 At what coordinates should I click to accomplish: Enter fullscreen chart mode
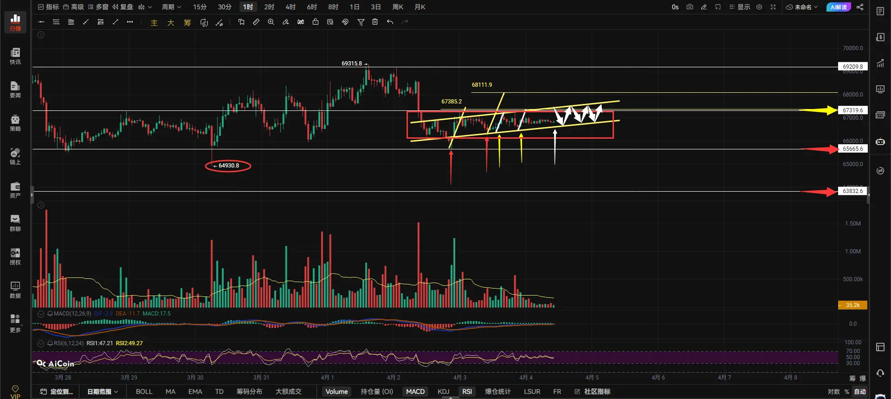click(x=773, y=7)
